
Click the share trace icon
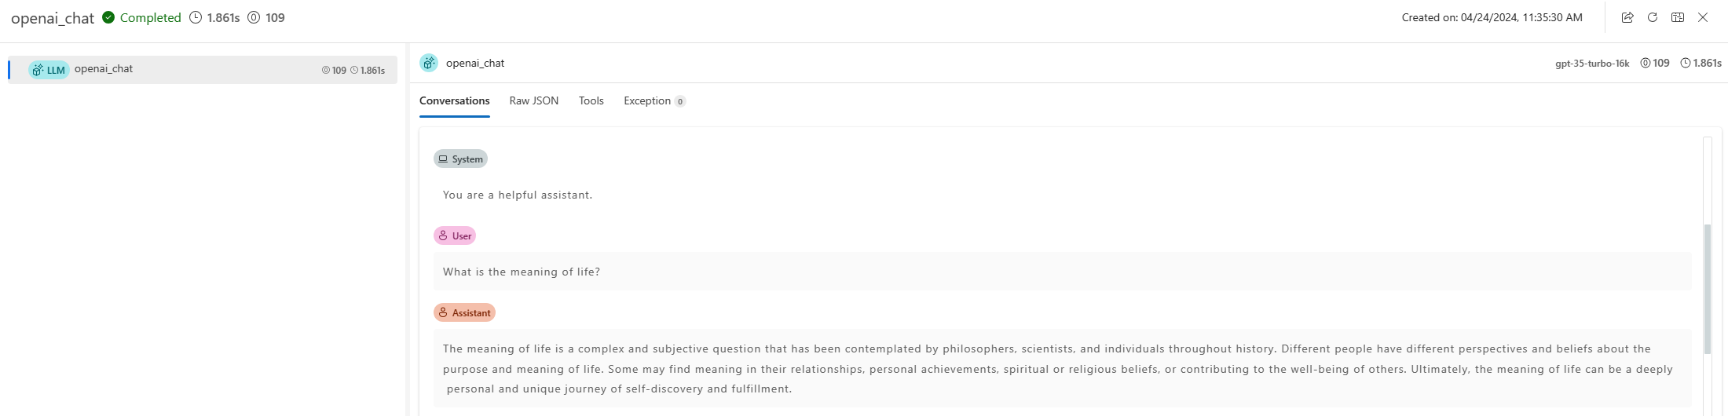tap(1627, 17)
